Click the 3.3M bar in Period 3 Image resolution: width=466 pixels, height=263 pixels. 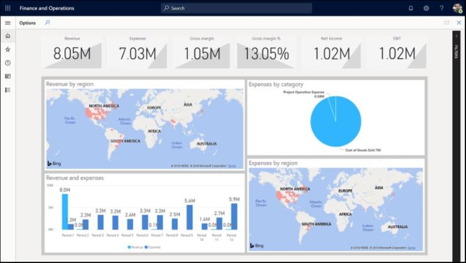pos(100,222)
